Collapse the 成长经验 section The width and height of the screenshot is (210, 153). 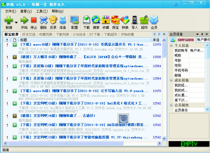pyautogui.click(x=171, y=80)
